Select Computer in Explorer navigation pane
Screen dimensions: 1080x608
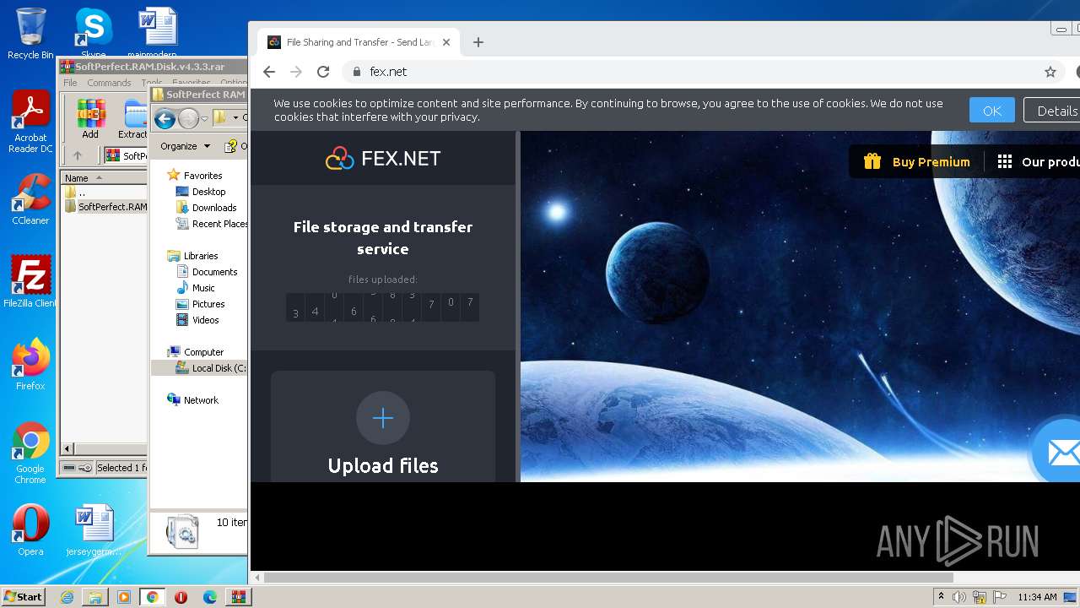coord(203,352)
